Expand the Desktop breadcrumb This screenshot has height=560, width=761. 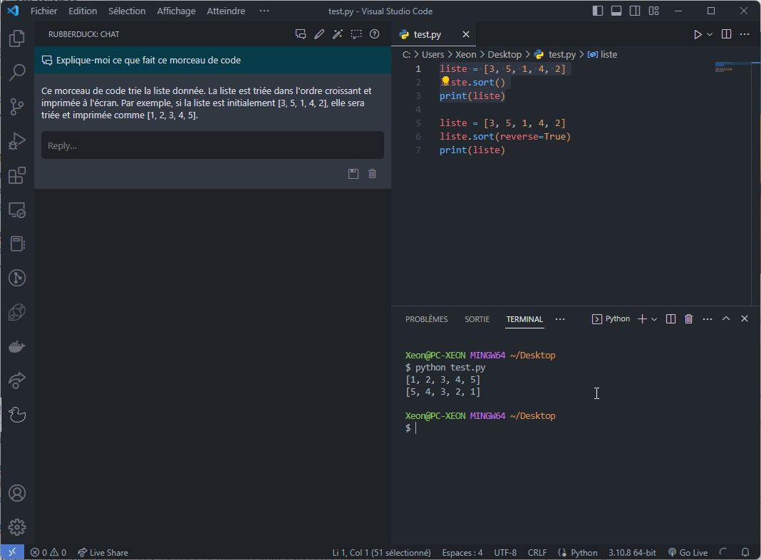(504, 54)
